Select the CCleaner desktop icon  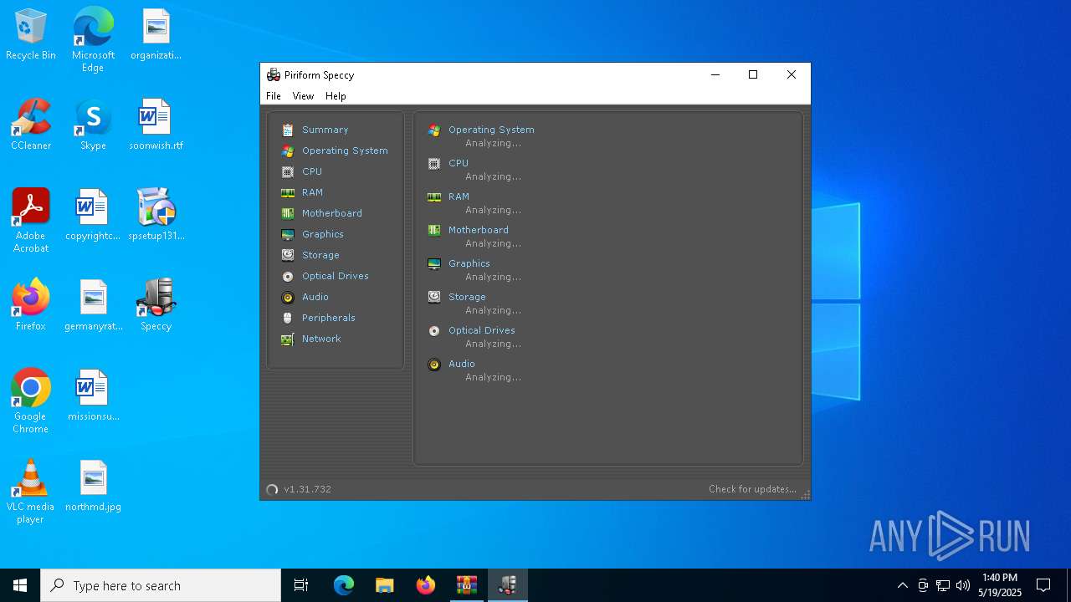pos(31,125)
